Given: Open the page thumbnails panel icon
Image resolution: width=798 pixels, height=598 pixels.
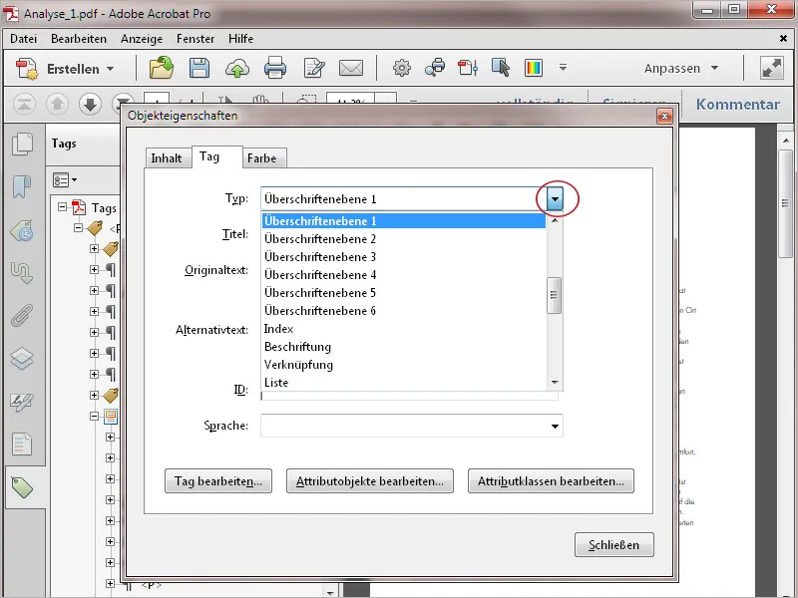Looking at the screenshot, I should (x=22, y=144).
